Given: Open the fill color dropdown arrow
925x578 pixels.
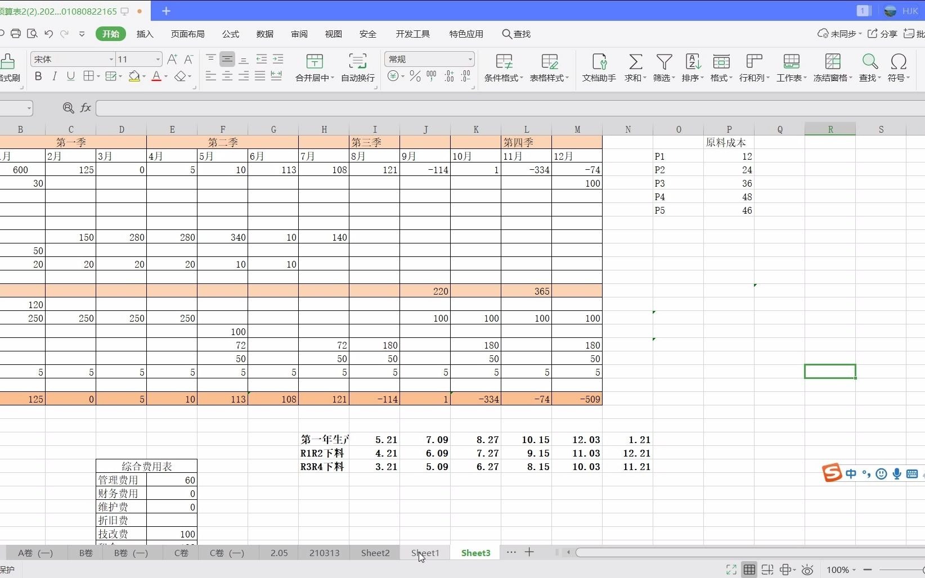Looking at the screenshot, I should pos(144,76).
